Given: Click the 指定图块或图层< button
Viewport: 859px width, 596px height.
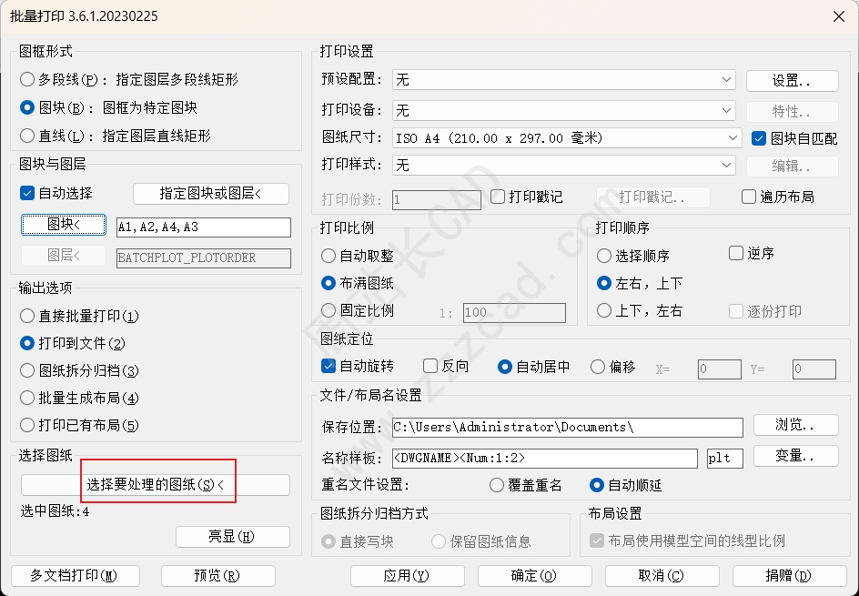Looking at the screenshot, I should click(210, 193).
